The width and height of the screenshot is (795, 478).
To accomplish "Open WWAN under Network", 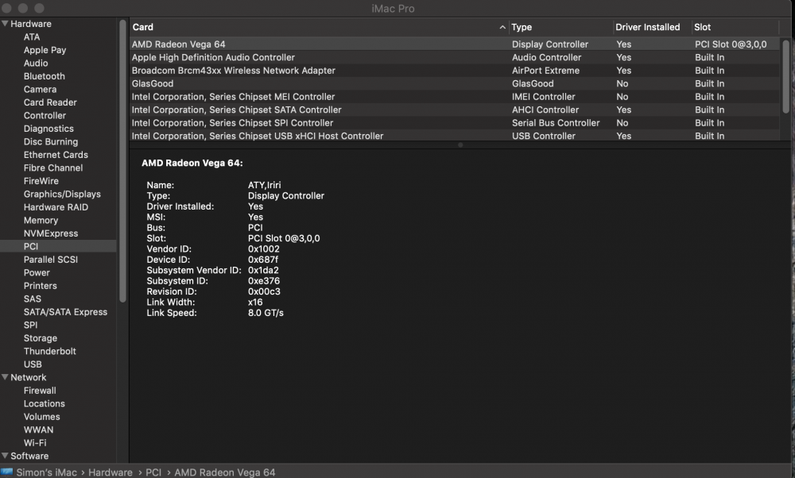I will 38,430.
